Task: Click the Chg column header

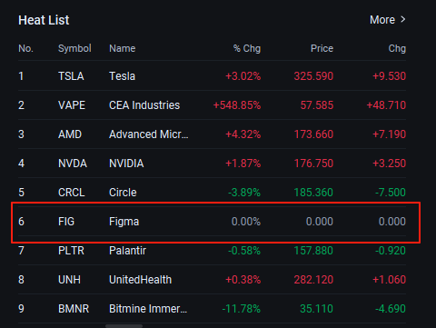Action: pos(397,48)
